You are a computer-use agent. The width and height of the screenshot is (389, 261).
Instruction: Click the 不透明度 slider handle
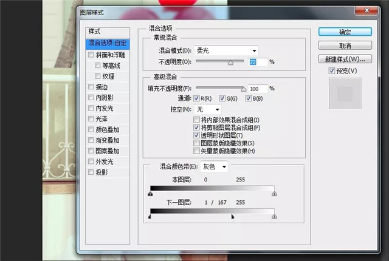[x=230, y=63]
